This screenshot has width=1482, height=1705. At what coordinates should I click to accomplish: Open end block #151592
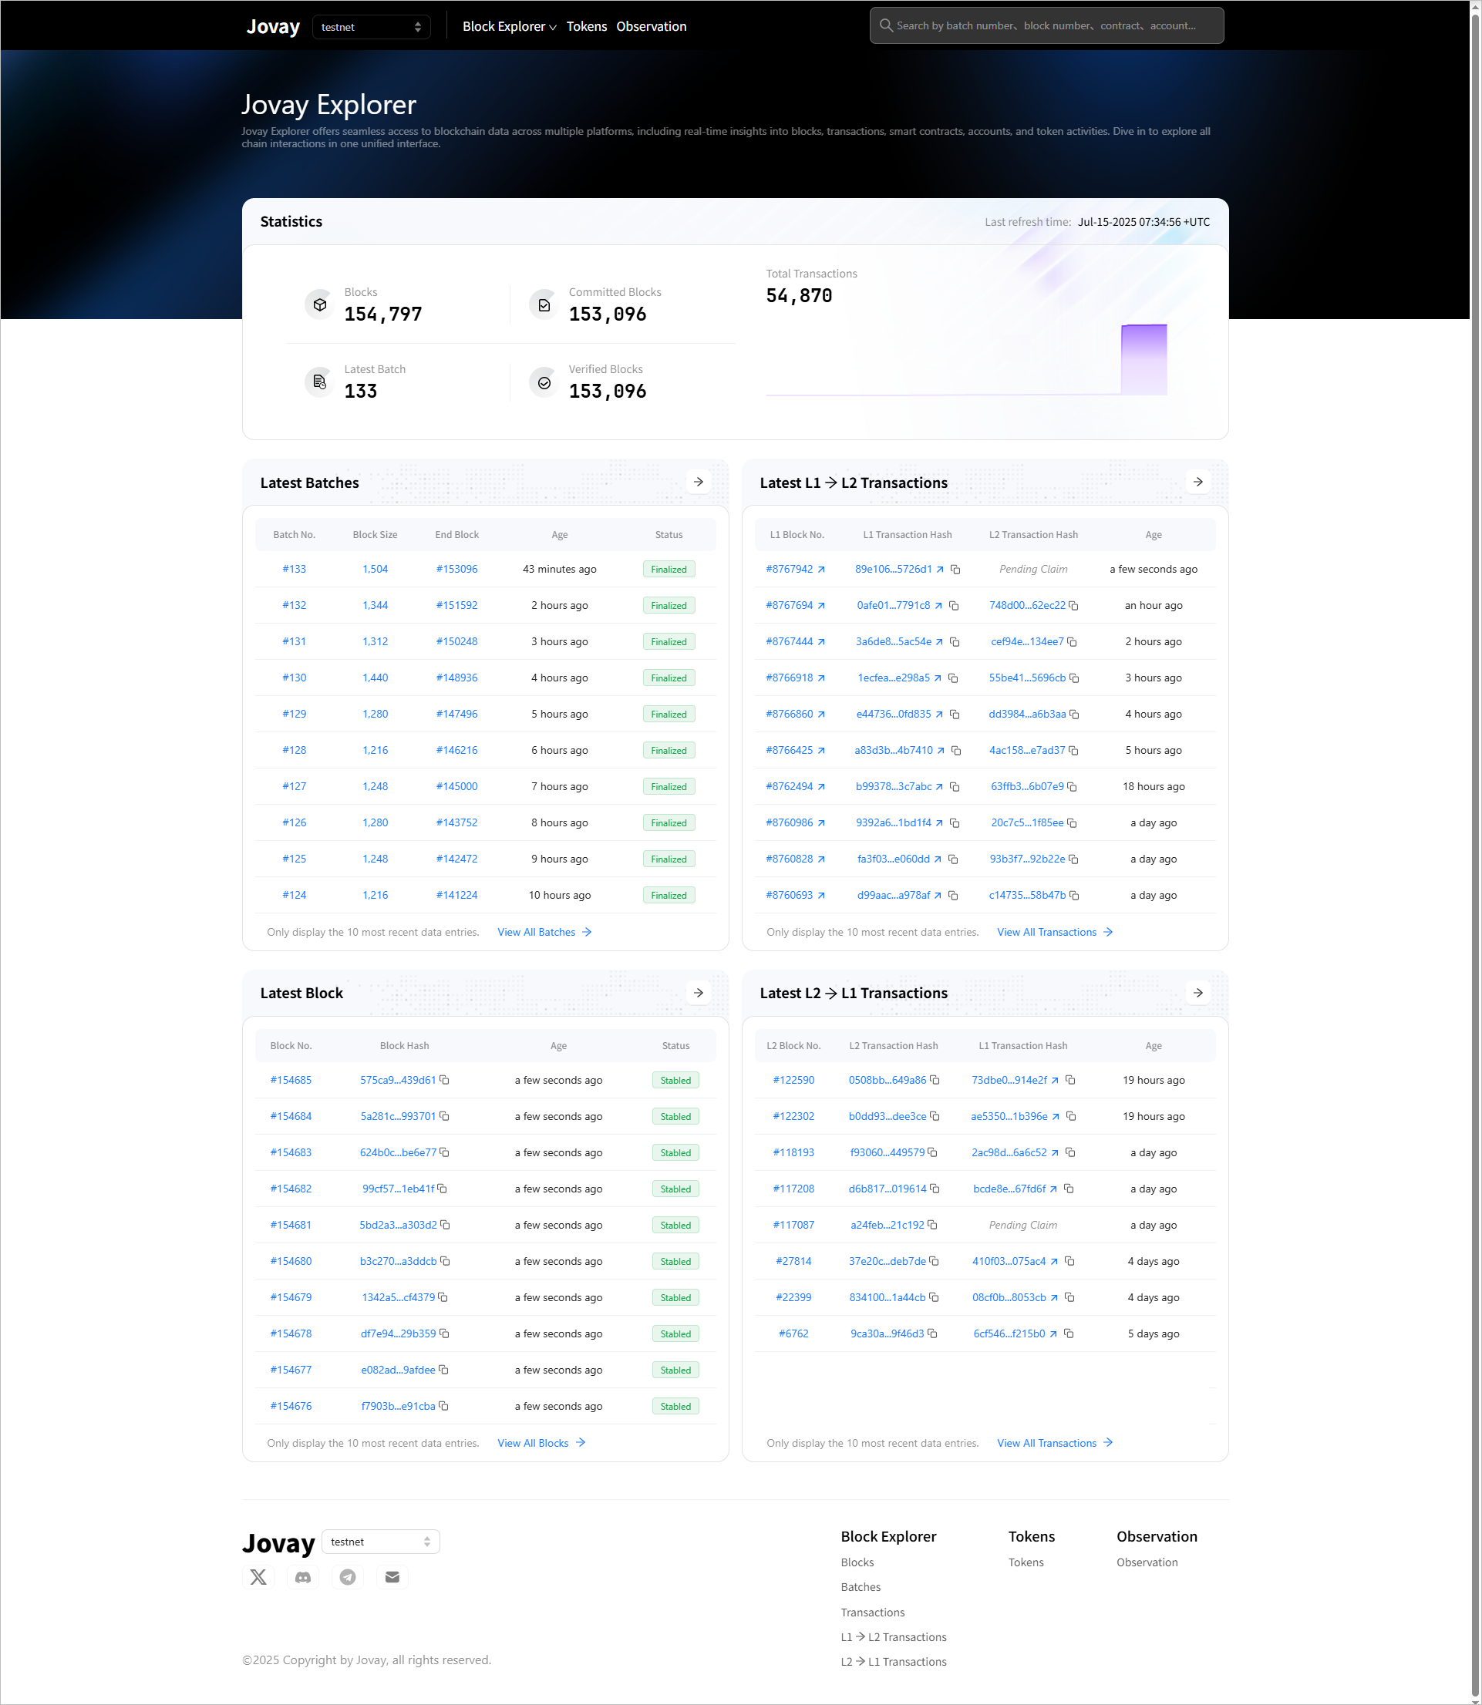456,605
